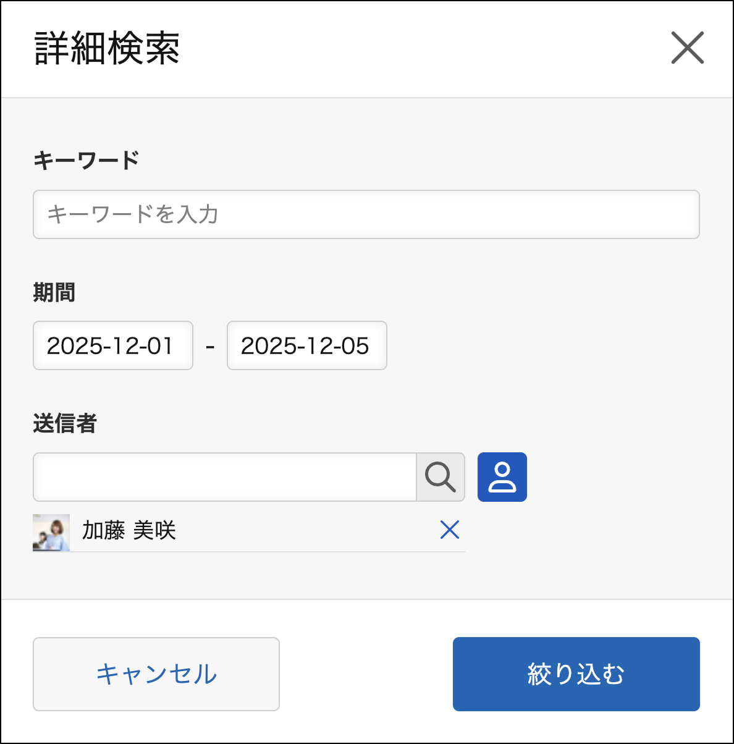The width and height of the screenshot is (734, 744).
Task: Click inside the キーワードを入力 text box
Action: tap(367, 214)
